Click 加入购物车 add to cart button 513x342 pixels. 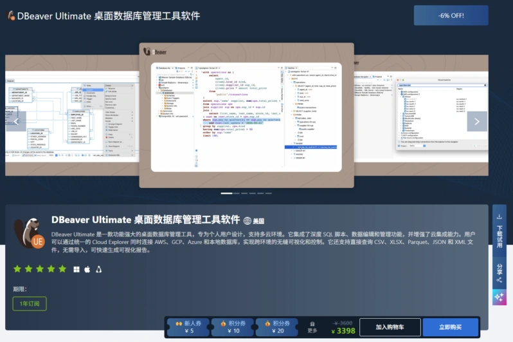pos(390,327)
